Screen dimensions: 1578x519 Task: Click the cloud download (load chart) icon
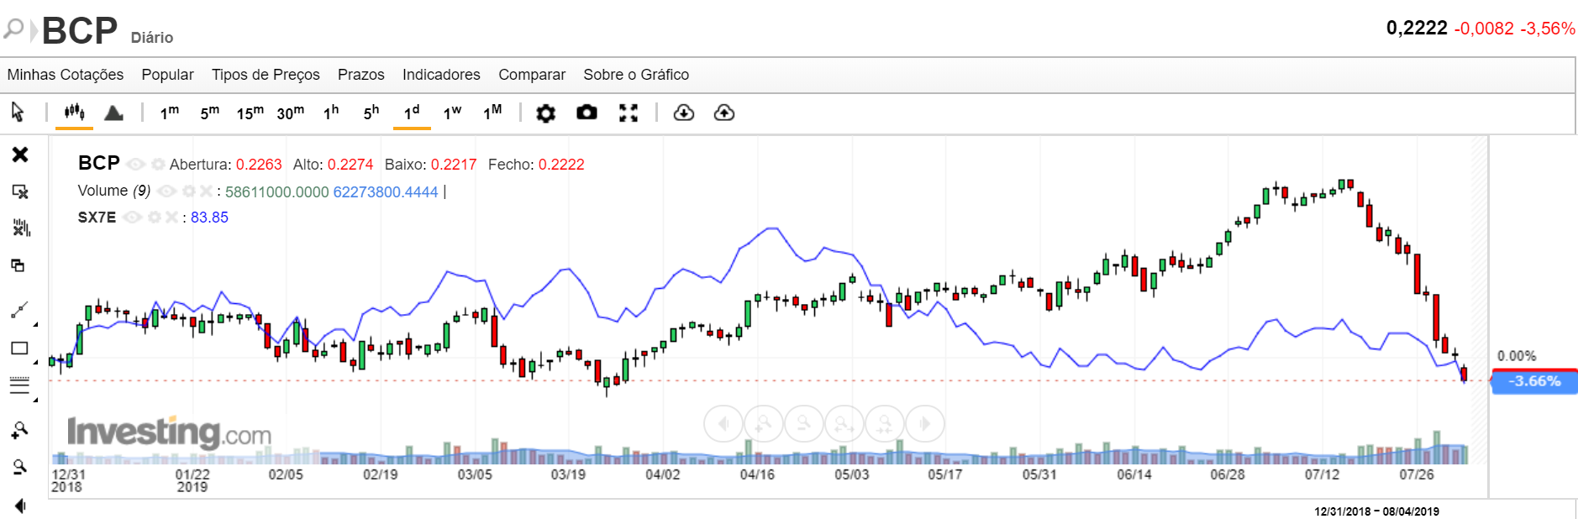click(684, 113)
